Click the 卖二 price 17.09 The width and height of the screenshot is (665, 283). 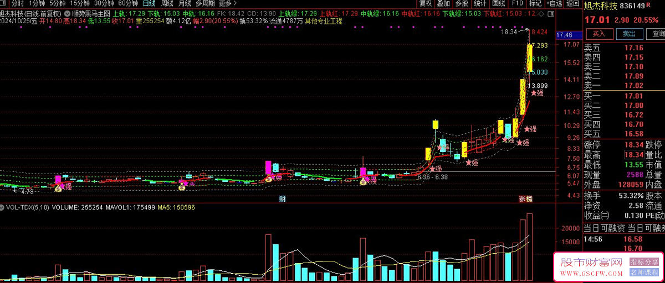pos(633,76)
